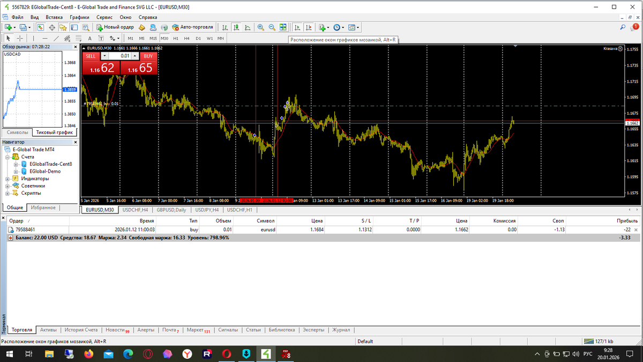Switch to the USDCHF,H4 chart tab
The image size is (643, 362).
coord(136,210)
